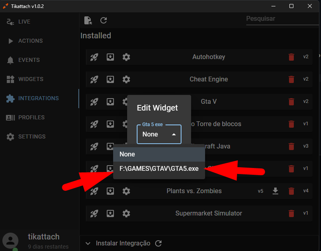Viewport: 321px width, 251px height.
Task: Click the Supermarket Simulator name
Action: (209, 213)
